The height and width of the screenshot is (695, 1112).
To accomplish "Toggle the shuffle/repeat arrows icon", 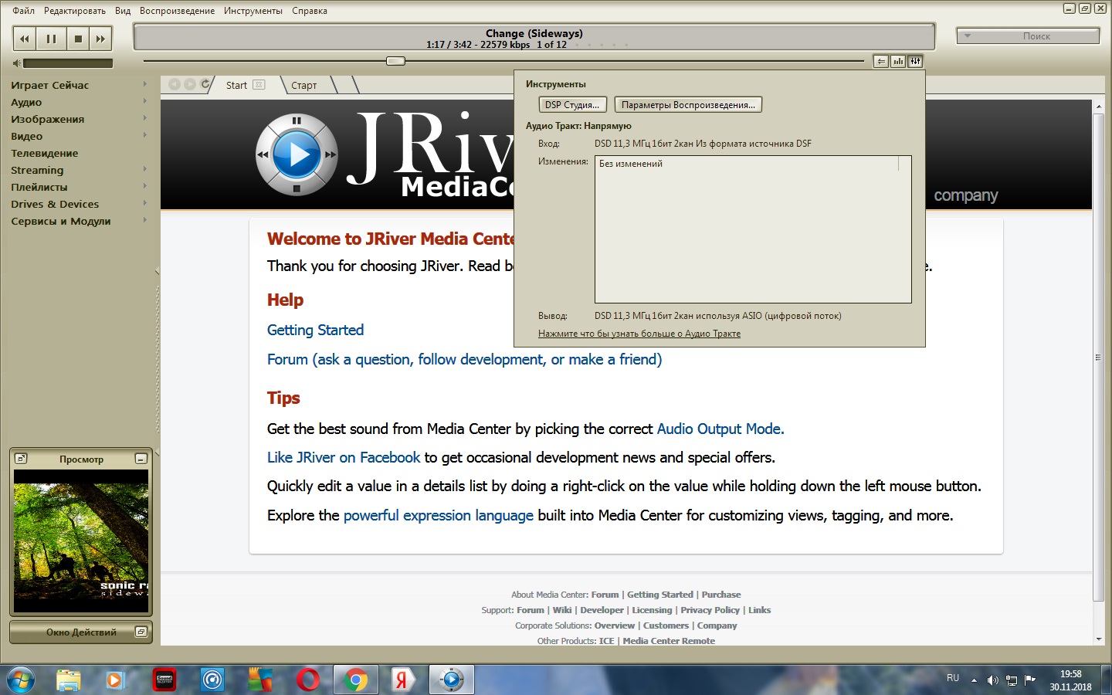I will 881,62.
